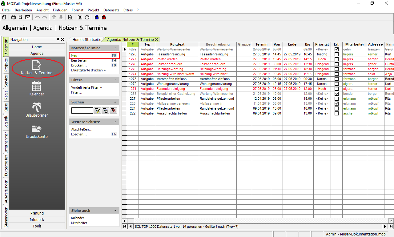This screenshot has height=237, width=394.
Task: Click the refresh icon in the toolbar
Action: click(87, 17)
